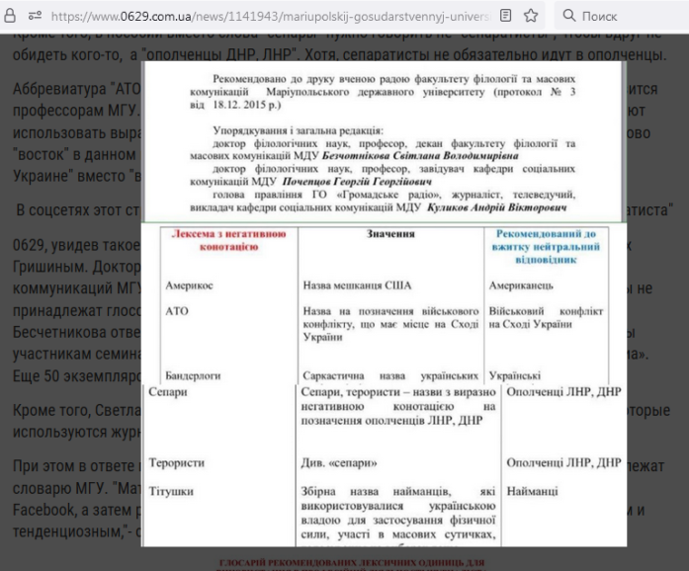Open site permissions icon beside the URL
Viewport: 689px width, 571px height.
34,16
